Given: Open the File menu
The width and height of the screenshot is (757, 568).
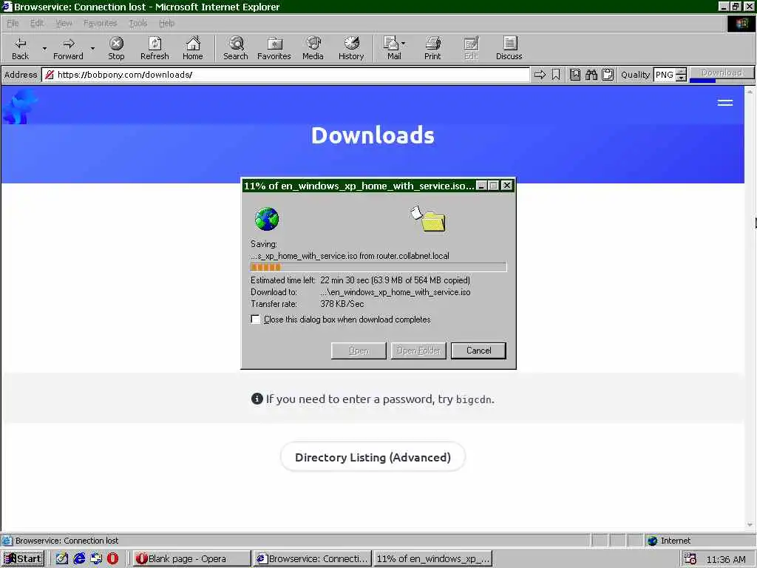Looking at the screenshot, I should [13, 23].
